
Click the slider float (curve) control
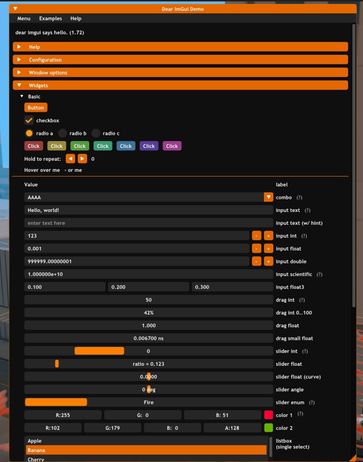pos(149,376)
